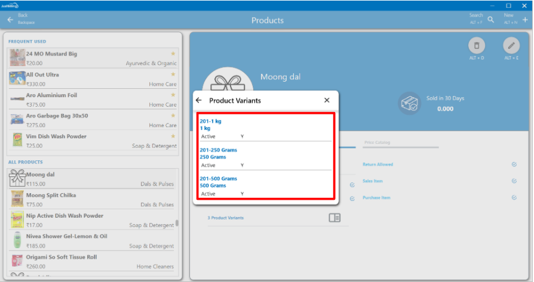Toggle Purchase Item checkmark
534x282 pixels.
click(514, 198)
